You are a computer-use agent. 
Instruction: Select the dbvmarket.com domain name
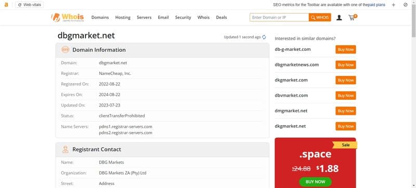point(291,96)
